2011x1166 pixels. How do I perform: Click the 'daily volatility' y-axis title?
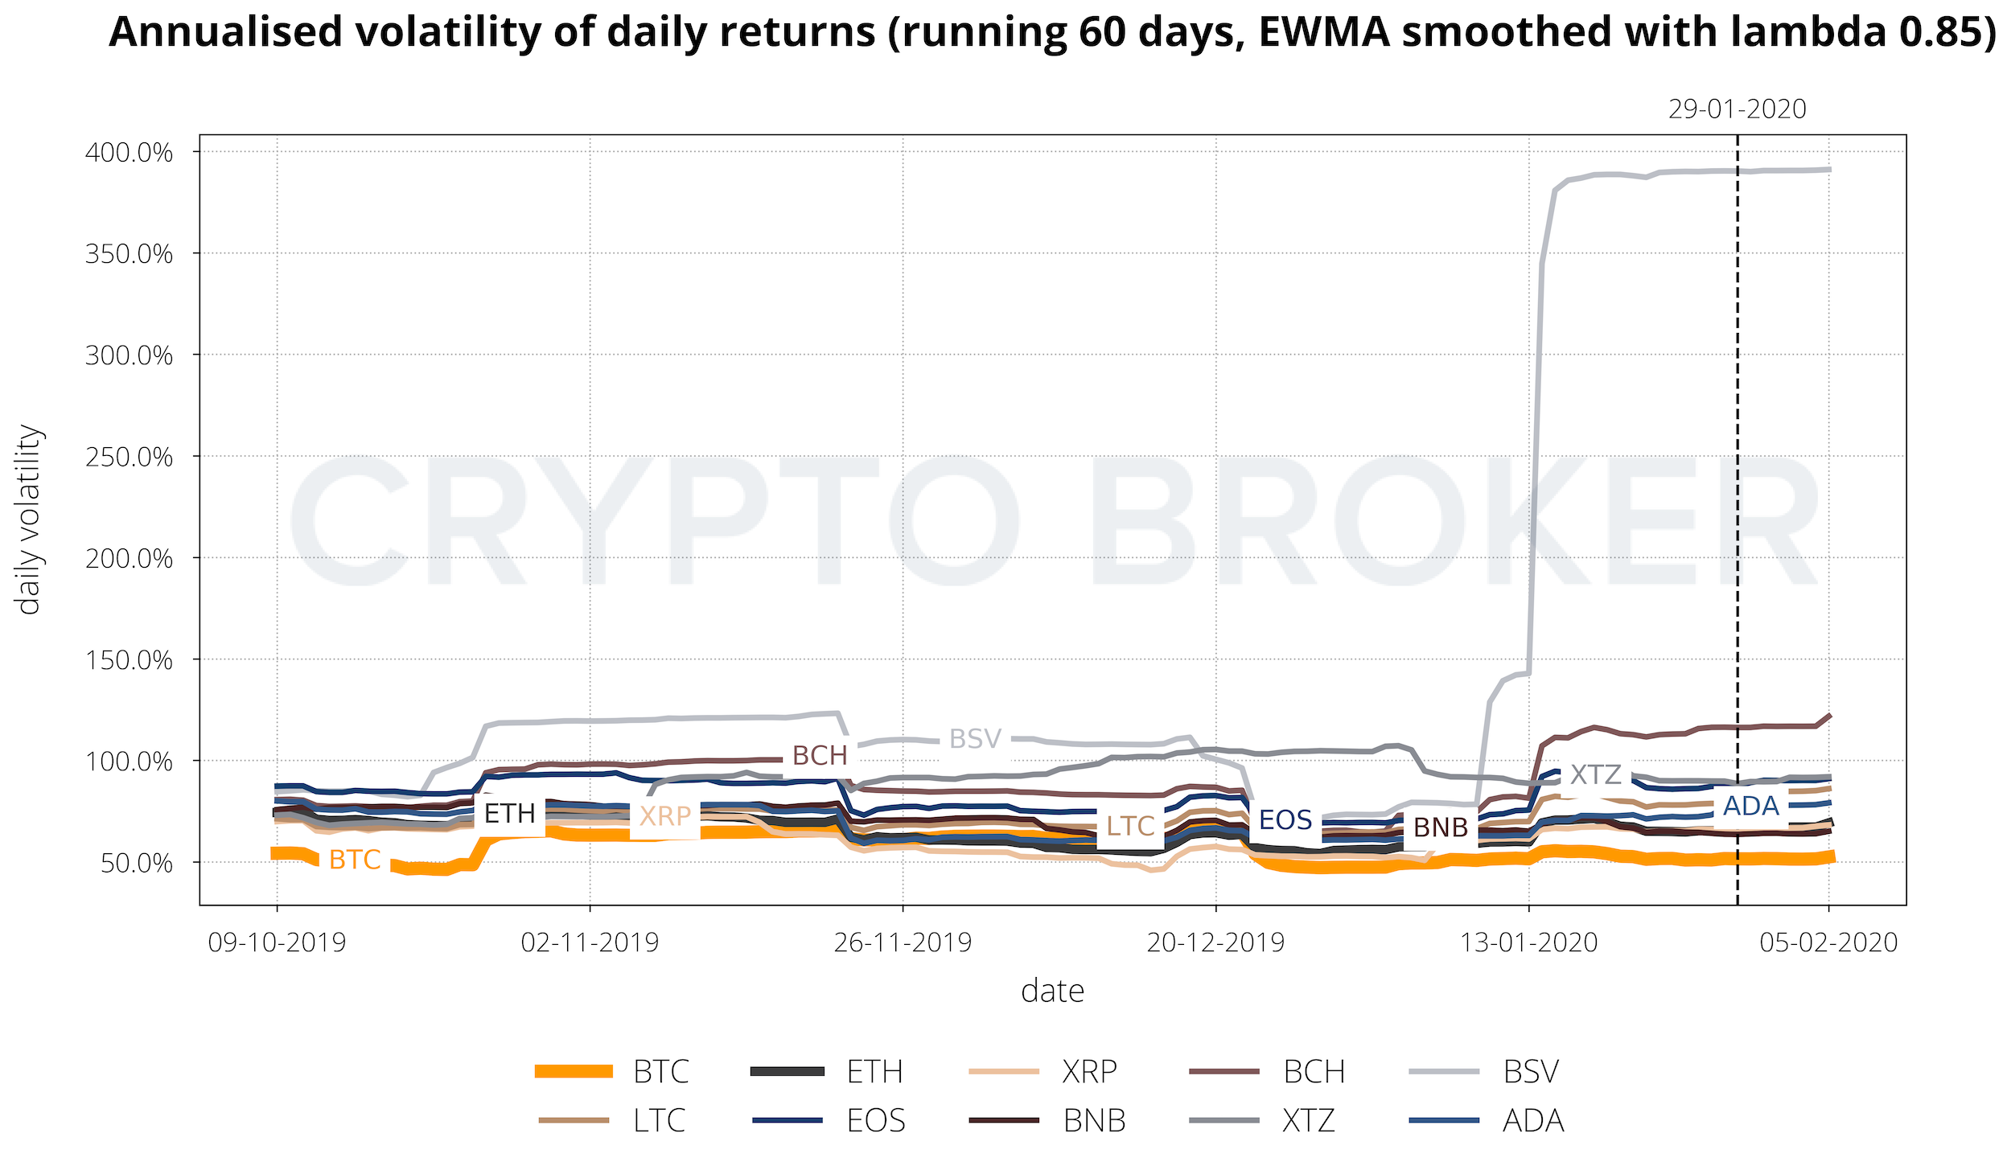pyautogui.click(x=29, y=519)
